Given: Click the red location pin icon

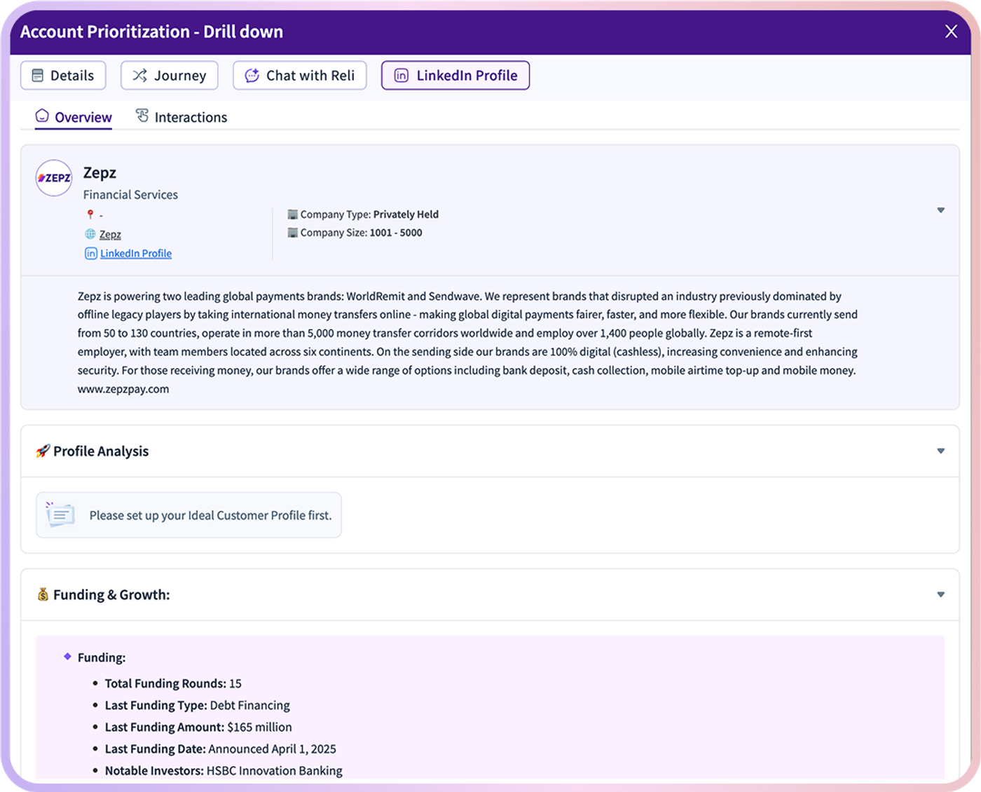Looking at the screenshot, I should tap(90, 214).
